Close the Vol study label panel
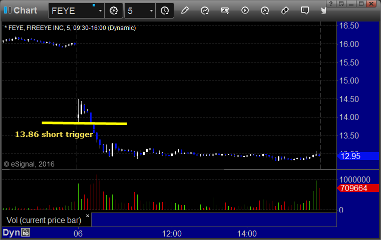381x240 pixels. click(88, 215)
